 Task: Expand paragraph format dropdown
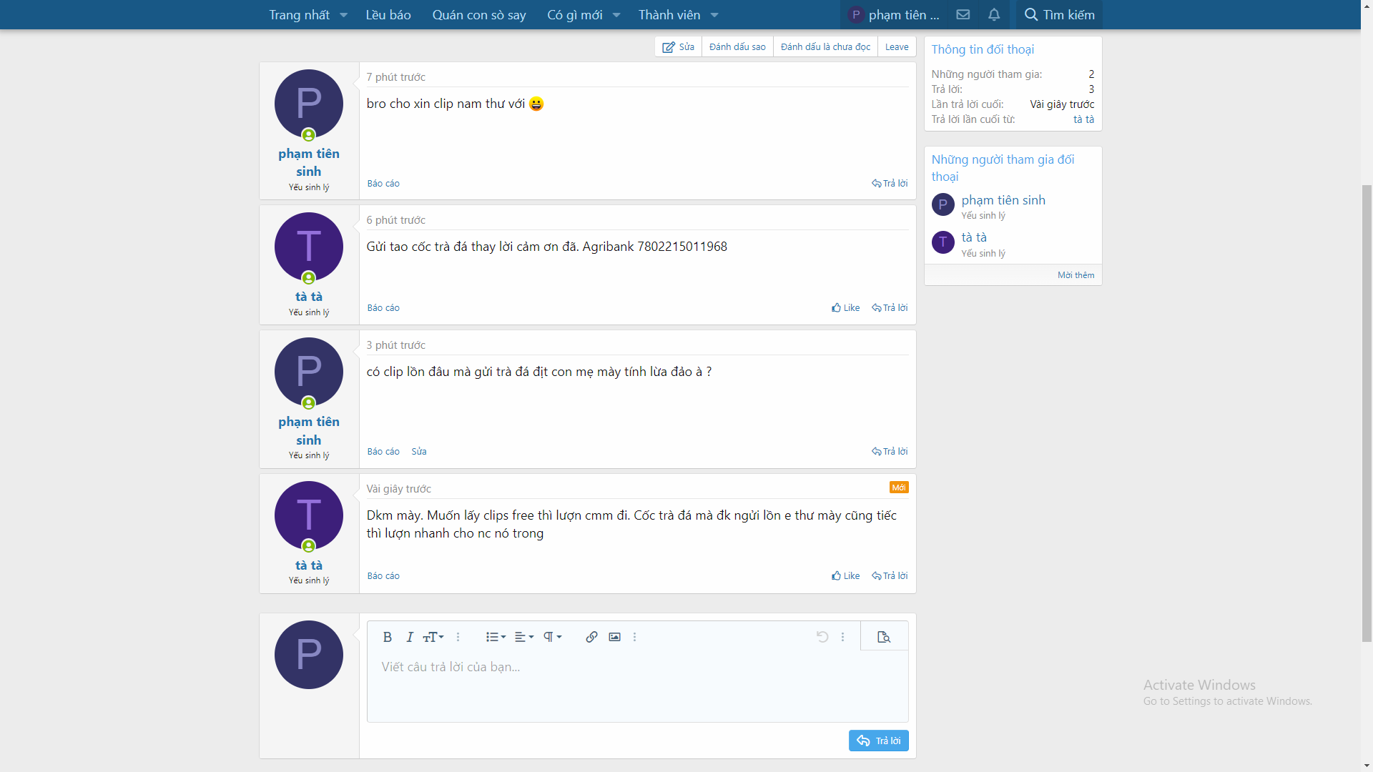click(x=552, y=637)
